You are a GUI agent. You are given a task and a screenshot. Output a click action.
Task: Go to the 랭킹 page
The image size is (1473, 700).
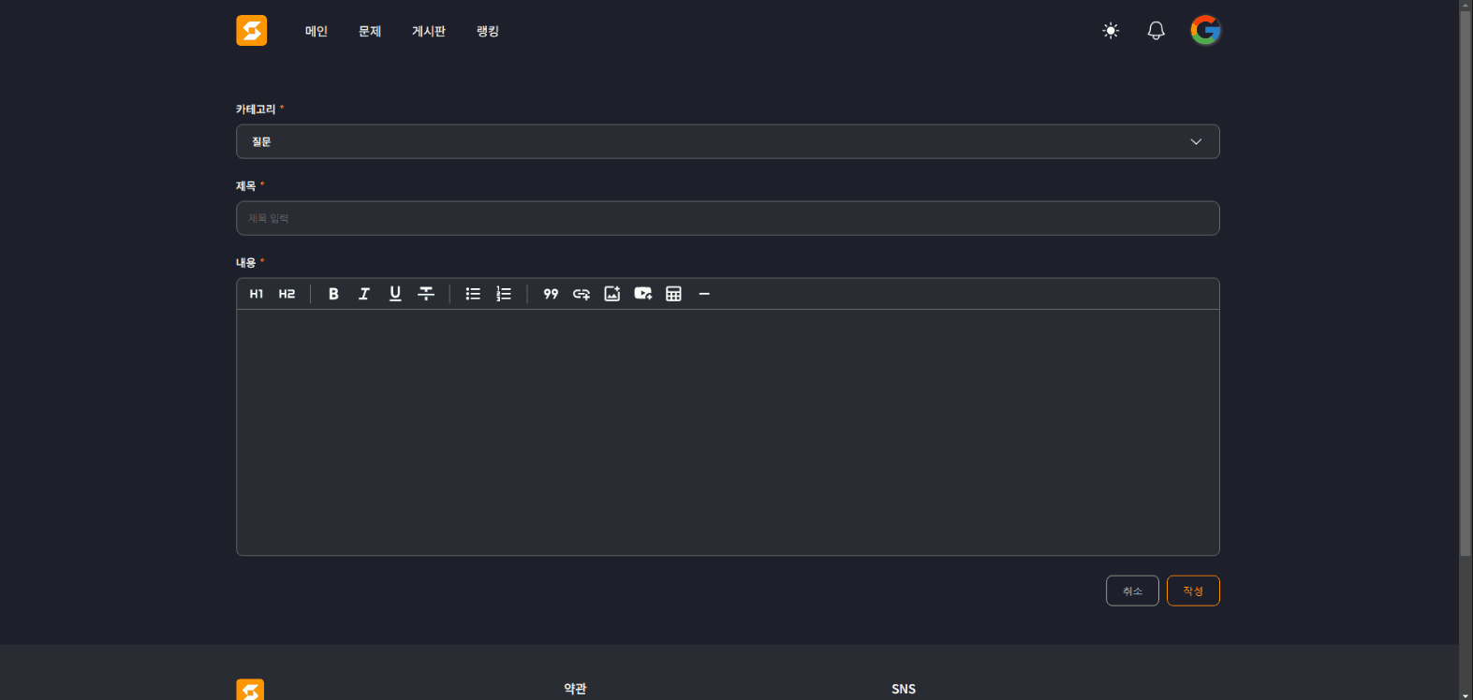coord(488,32)
